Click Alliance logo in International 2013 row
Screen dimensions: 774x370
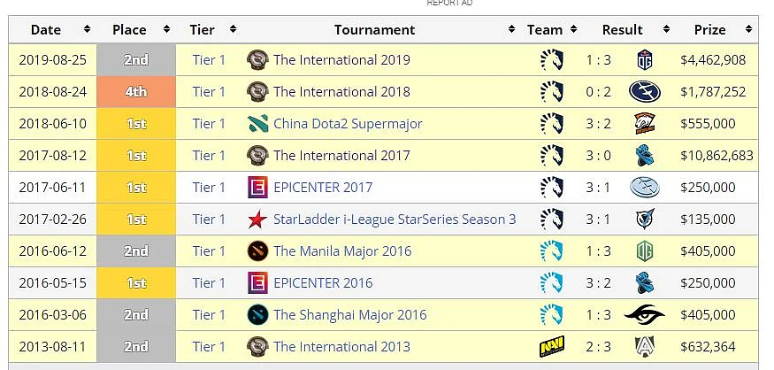point(645,346)
